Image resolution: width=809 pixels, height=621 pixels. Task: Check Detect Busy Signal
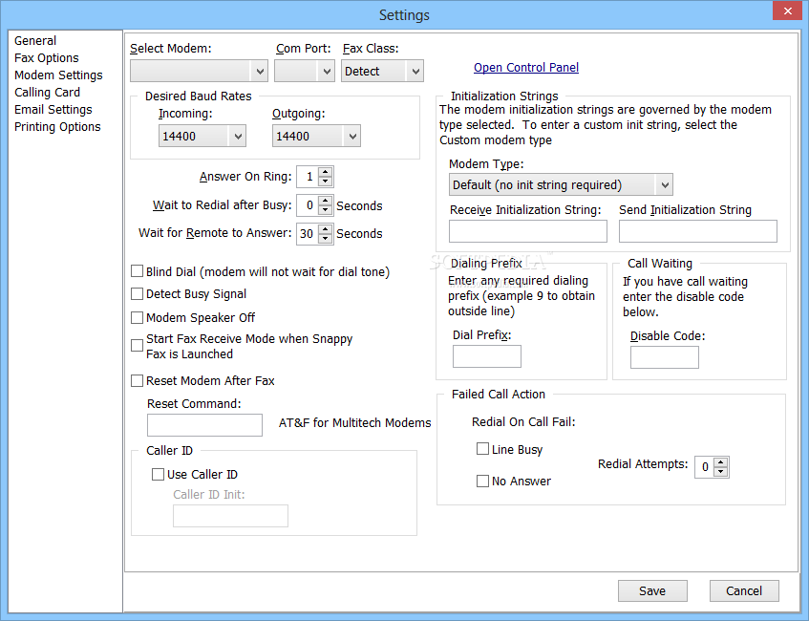(x=137, y=293)
